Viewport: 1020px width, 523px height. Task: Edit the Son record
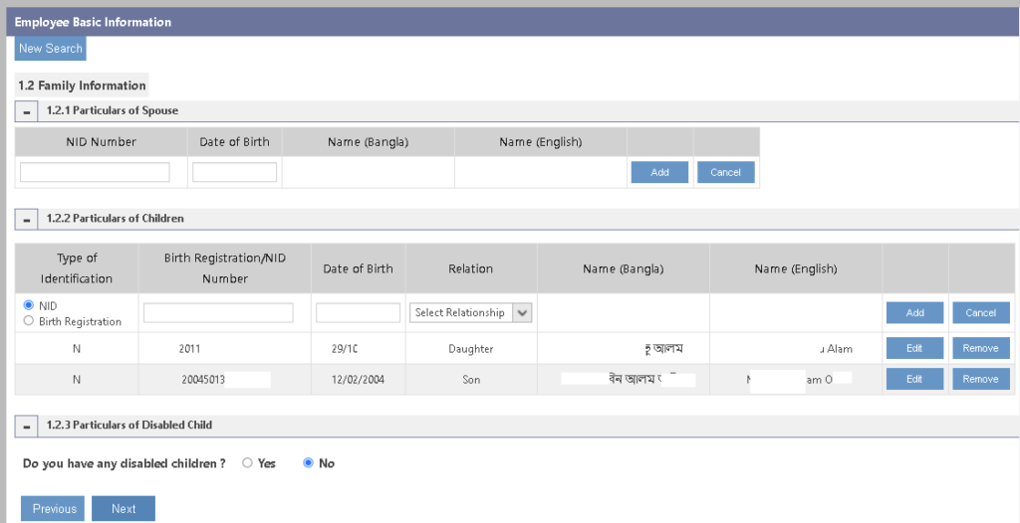pos(914,379)
